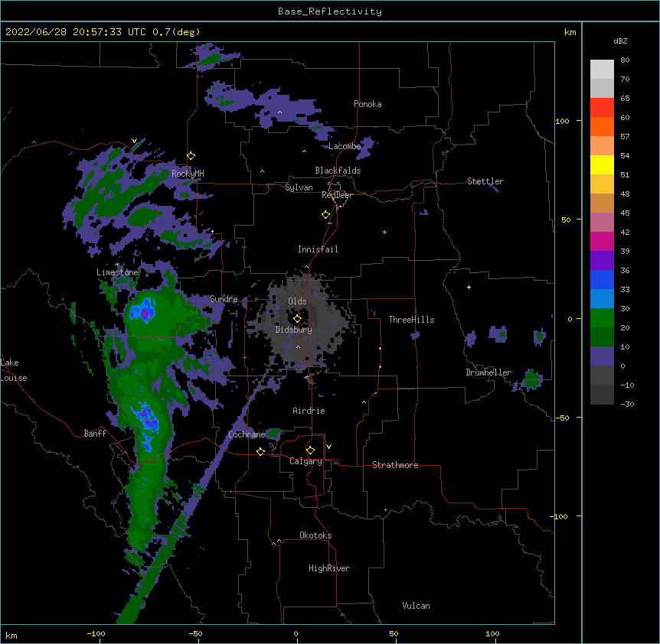Image resolution: width=660 pixels, height=644 pixels.
Task: Click the Limestone label
Action: [x=117, y=272]
